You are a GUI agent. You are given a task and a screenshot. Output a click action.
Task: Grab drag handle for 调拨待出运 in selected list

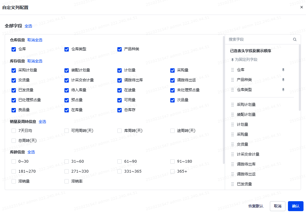(233, 174)
